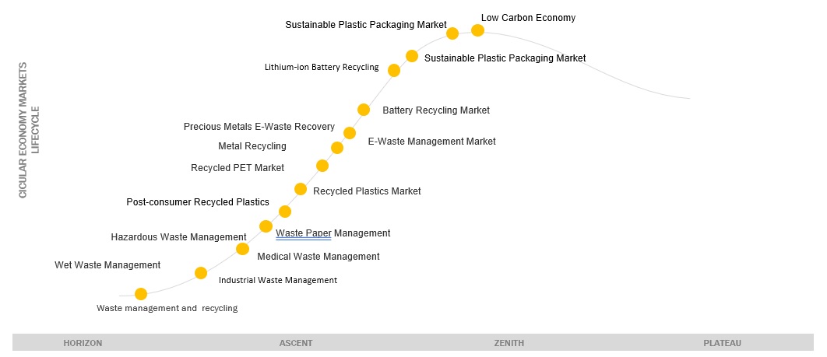
Task: Select the Waste management and recycling dot
Action: click(x=141, y=294)
